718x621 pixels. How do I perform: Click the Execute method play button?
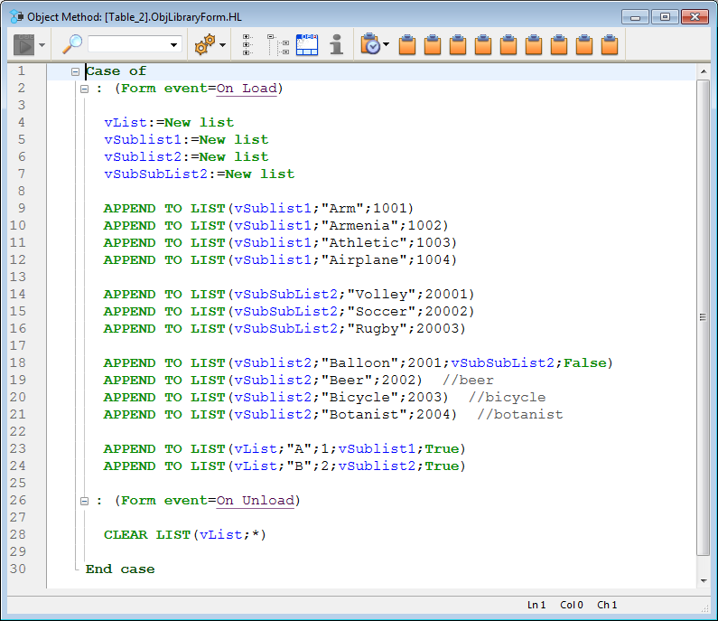[23, 44]
